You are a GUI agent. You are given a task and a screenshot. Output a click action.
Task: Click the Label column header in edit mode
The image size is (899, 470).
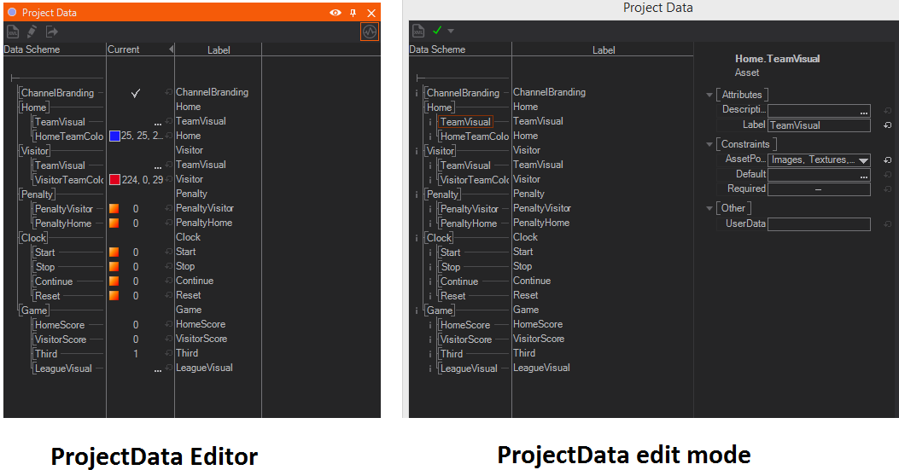click(x=604, y=49)
